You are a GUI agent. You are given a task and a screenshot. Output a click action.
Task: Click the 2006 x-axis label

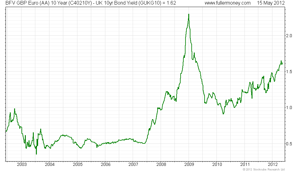[106, 164]
